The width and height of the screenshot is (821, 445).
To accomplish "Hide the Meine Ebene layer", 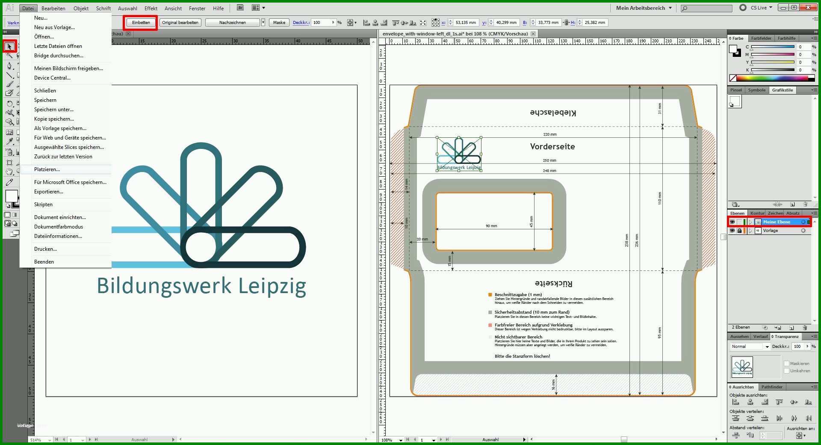I will (x=732, y=222).
